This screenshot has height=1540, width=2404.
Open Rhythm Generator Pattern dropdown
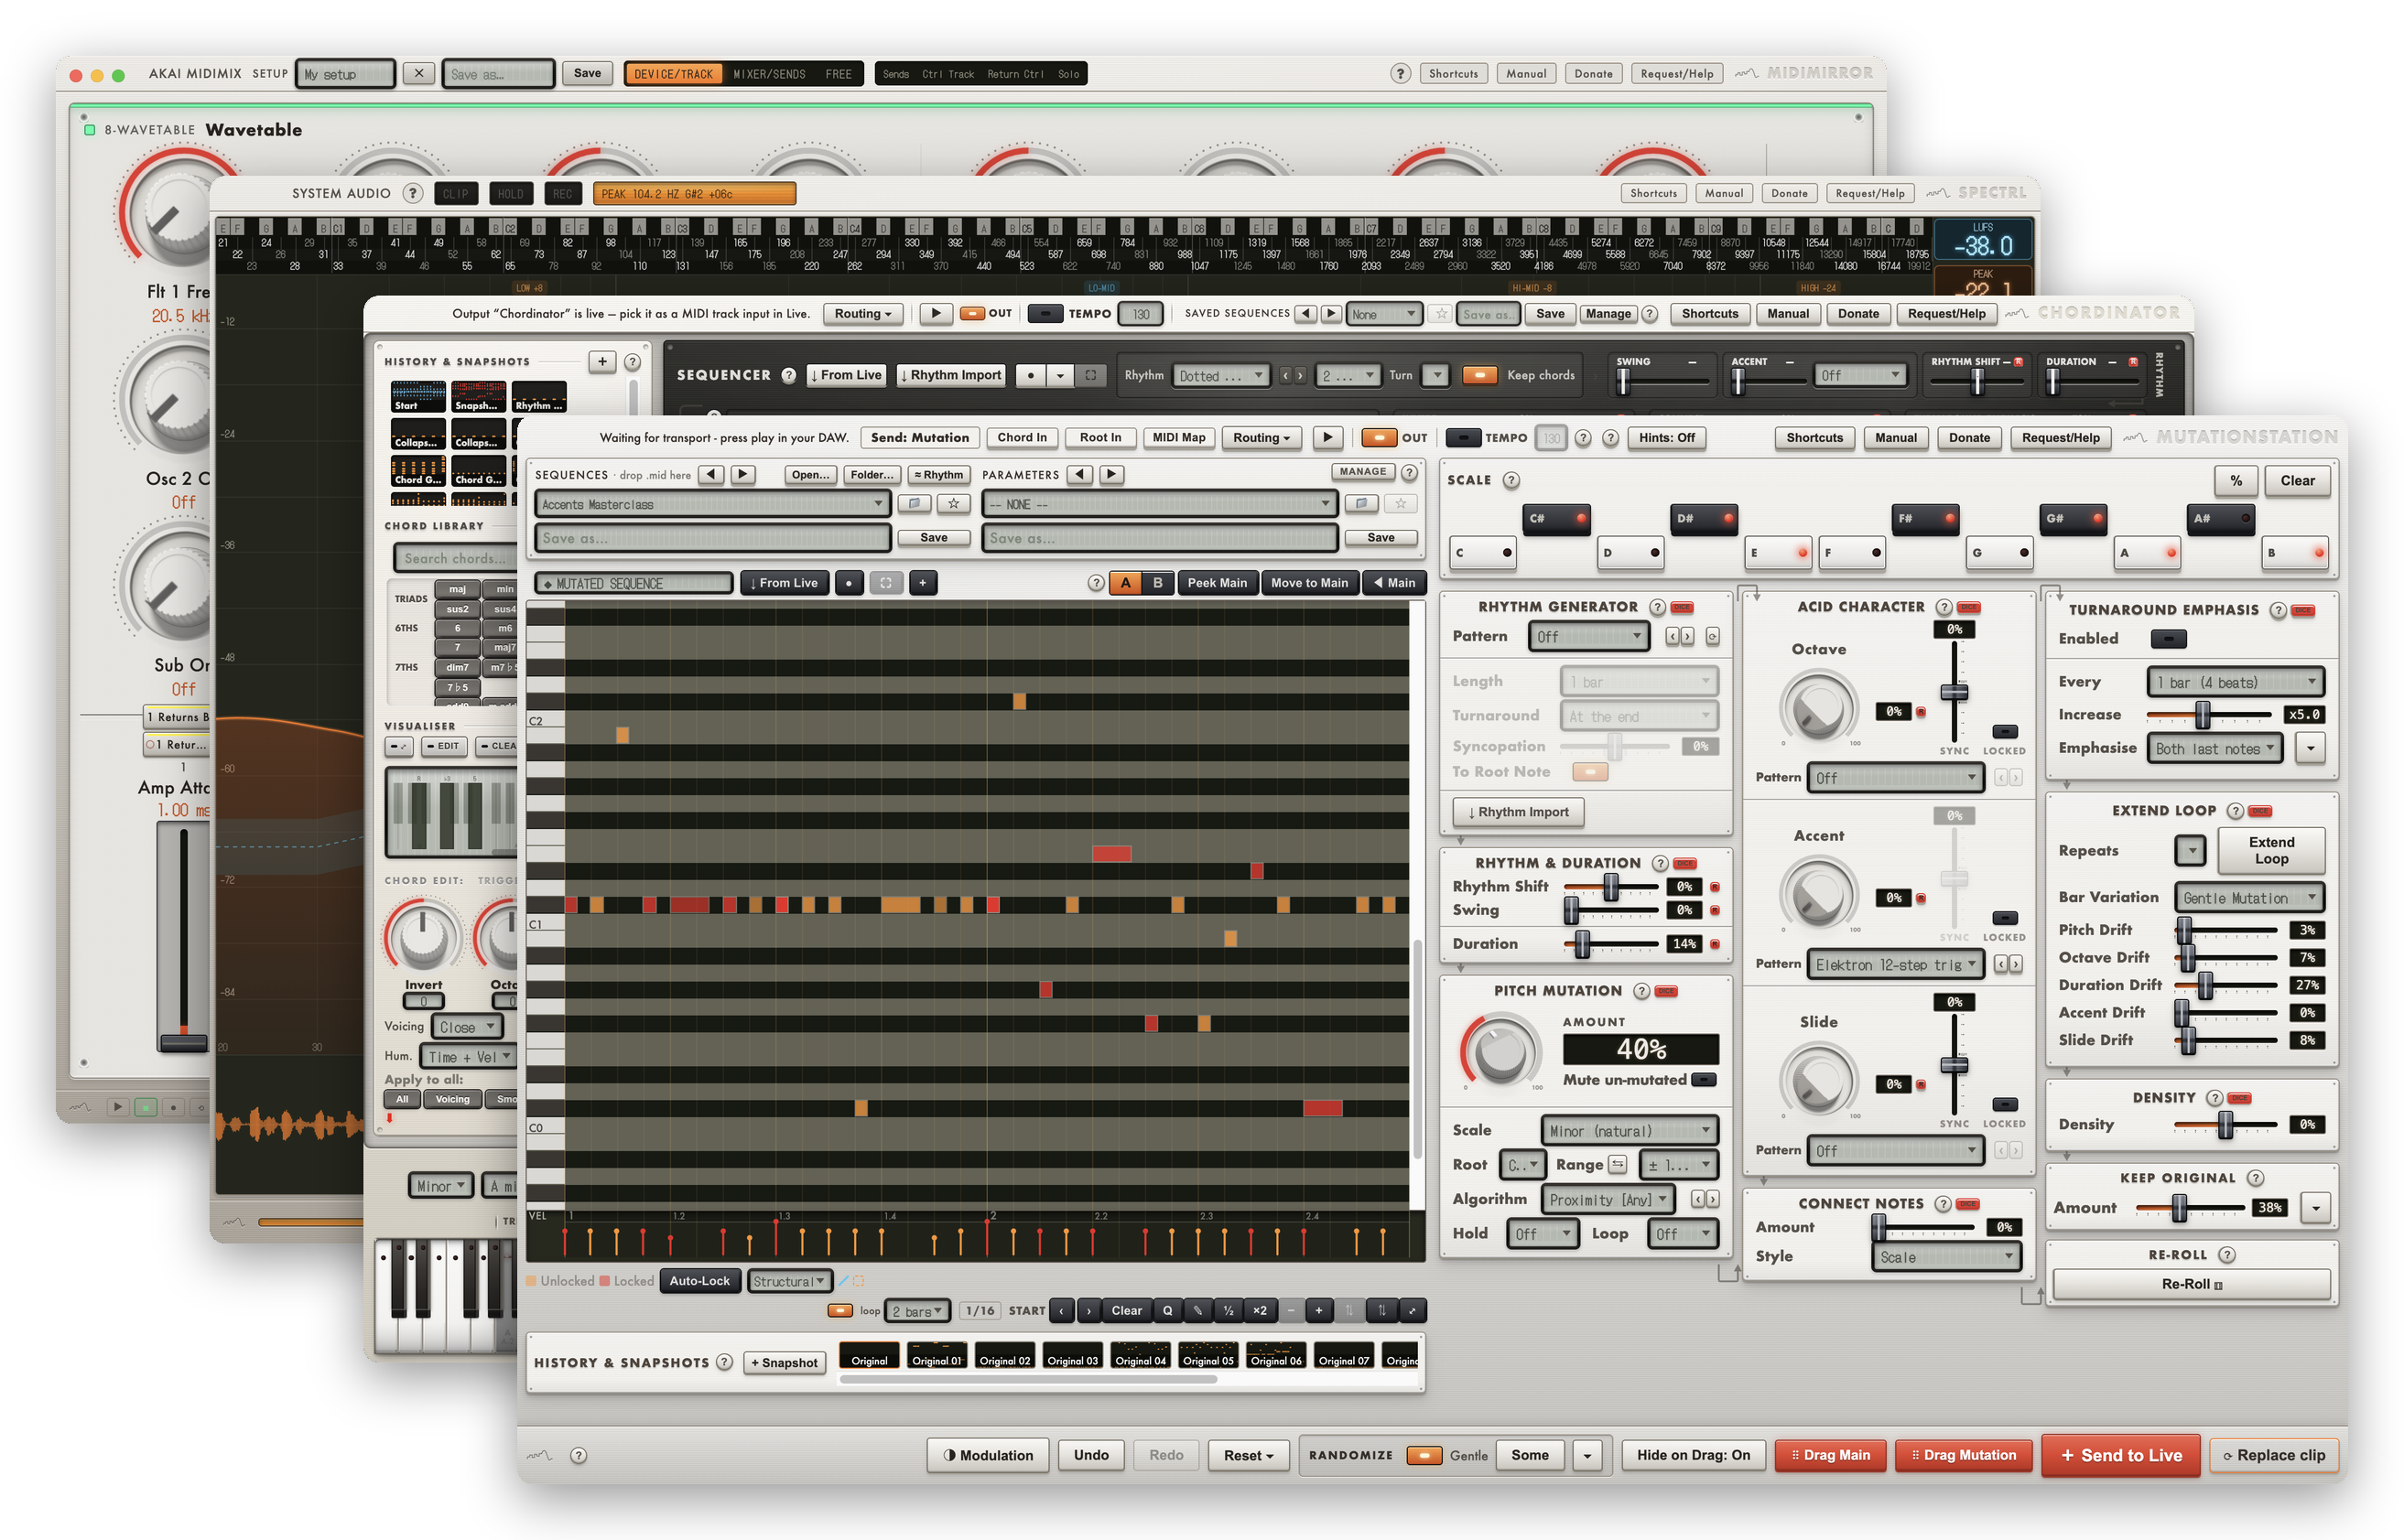[x=1588, y=637]
